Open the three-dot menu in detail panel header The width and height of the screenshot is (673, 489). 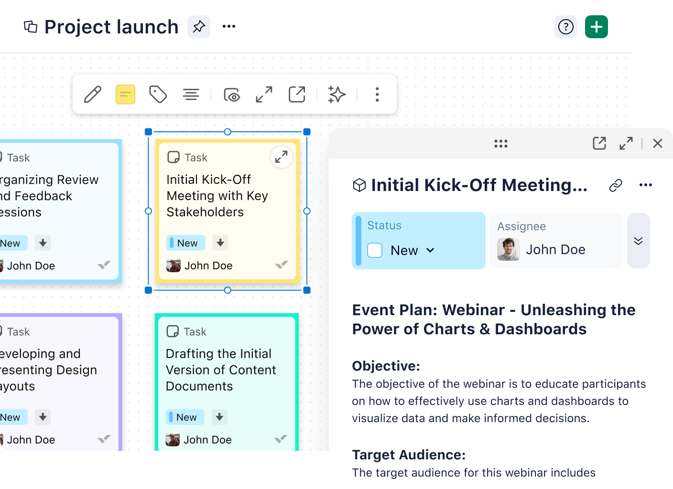click(x=646, y=185)
